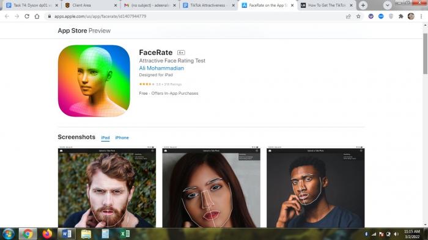Image resolution: width=428 pixels, height=240 pixels.
Task: Click the purple extension icon in toolbar
Action: pyautogui.click(x=371, y=16)
